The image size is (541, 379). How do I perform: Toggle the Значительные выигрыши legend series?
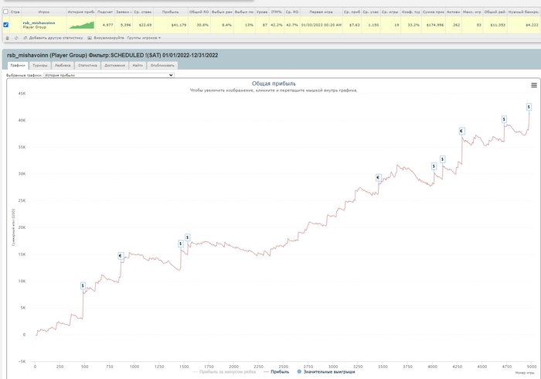[x=326, y=372]
